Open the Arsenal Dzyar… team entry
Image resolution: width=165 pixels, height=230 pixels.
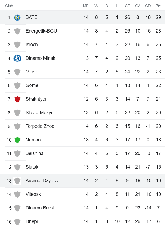(x=43, y=181)
